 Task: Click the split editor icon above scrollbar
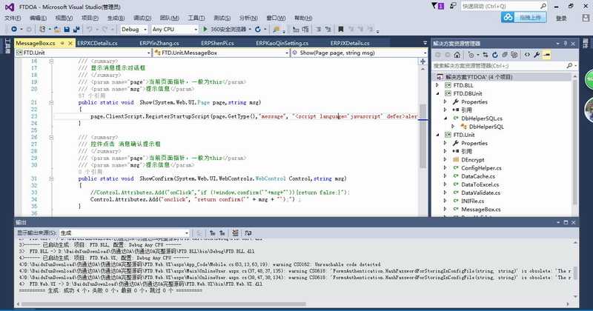pyautogui.click(x=423, y=61)
